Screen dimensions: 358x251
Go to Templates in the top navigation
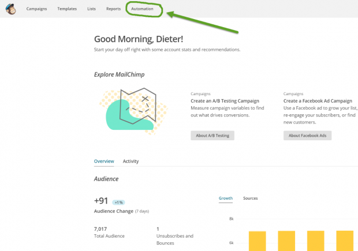(x=67, y=9)
